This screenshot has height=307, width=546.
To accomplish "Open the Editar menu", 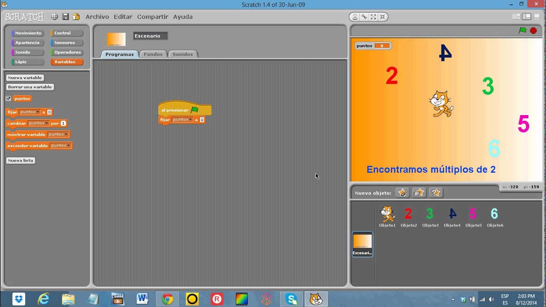I will 123,17.
